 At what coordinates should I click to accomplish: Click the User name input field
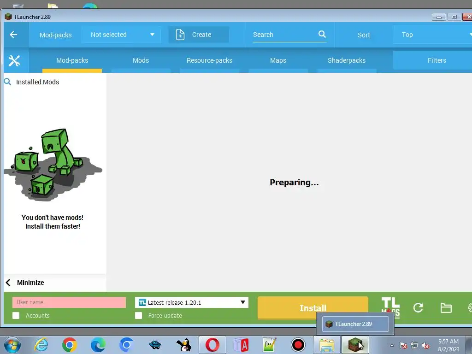pos(69,302)
